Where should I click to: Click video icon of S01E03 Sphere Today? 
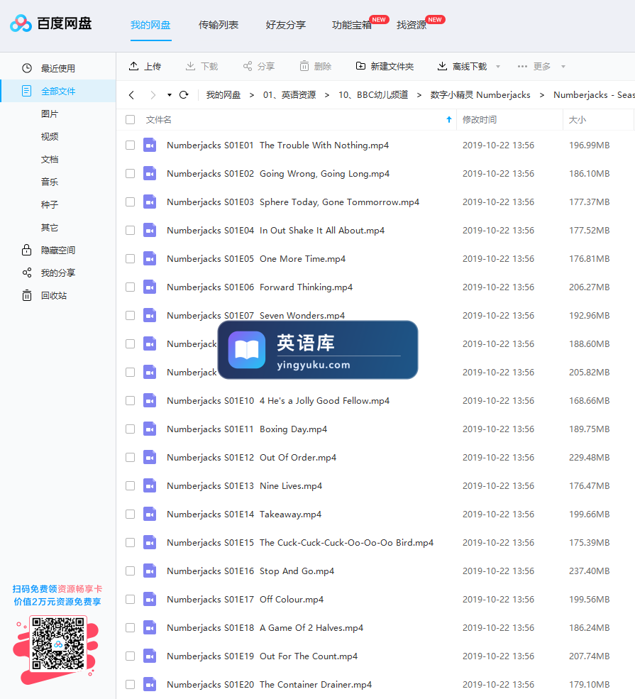click(150, 202)
